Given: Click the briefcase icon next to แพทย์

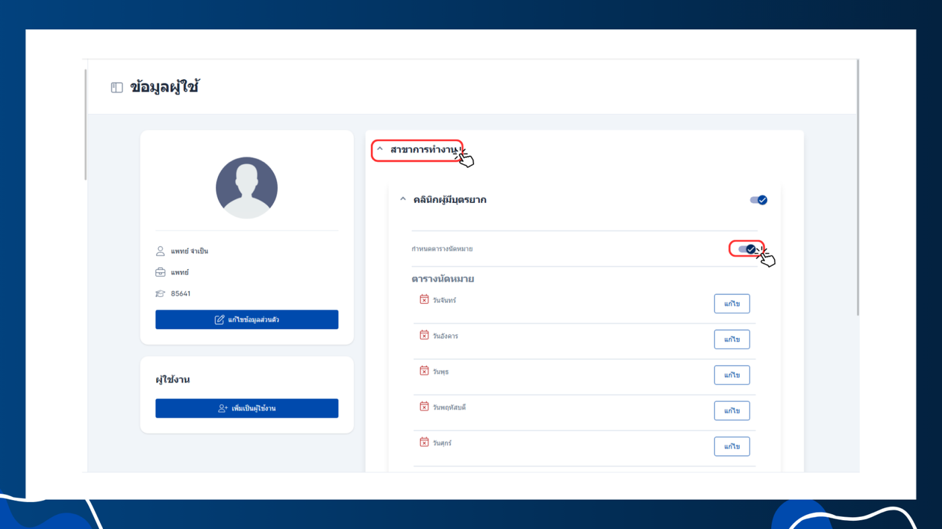Looking at the screenshot, I should click(160, 272).
